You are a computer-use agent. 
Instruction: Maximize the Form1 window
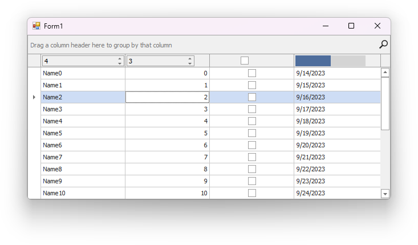[x=351, y=26]
